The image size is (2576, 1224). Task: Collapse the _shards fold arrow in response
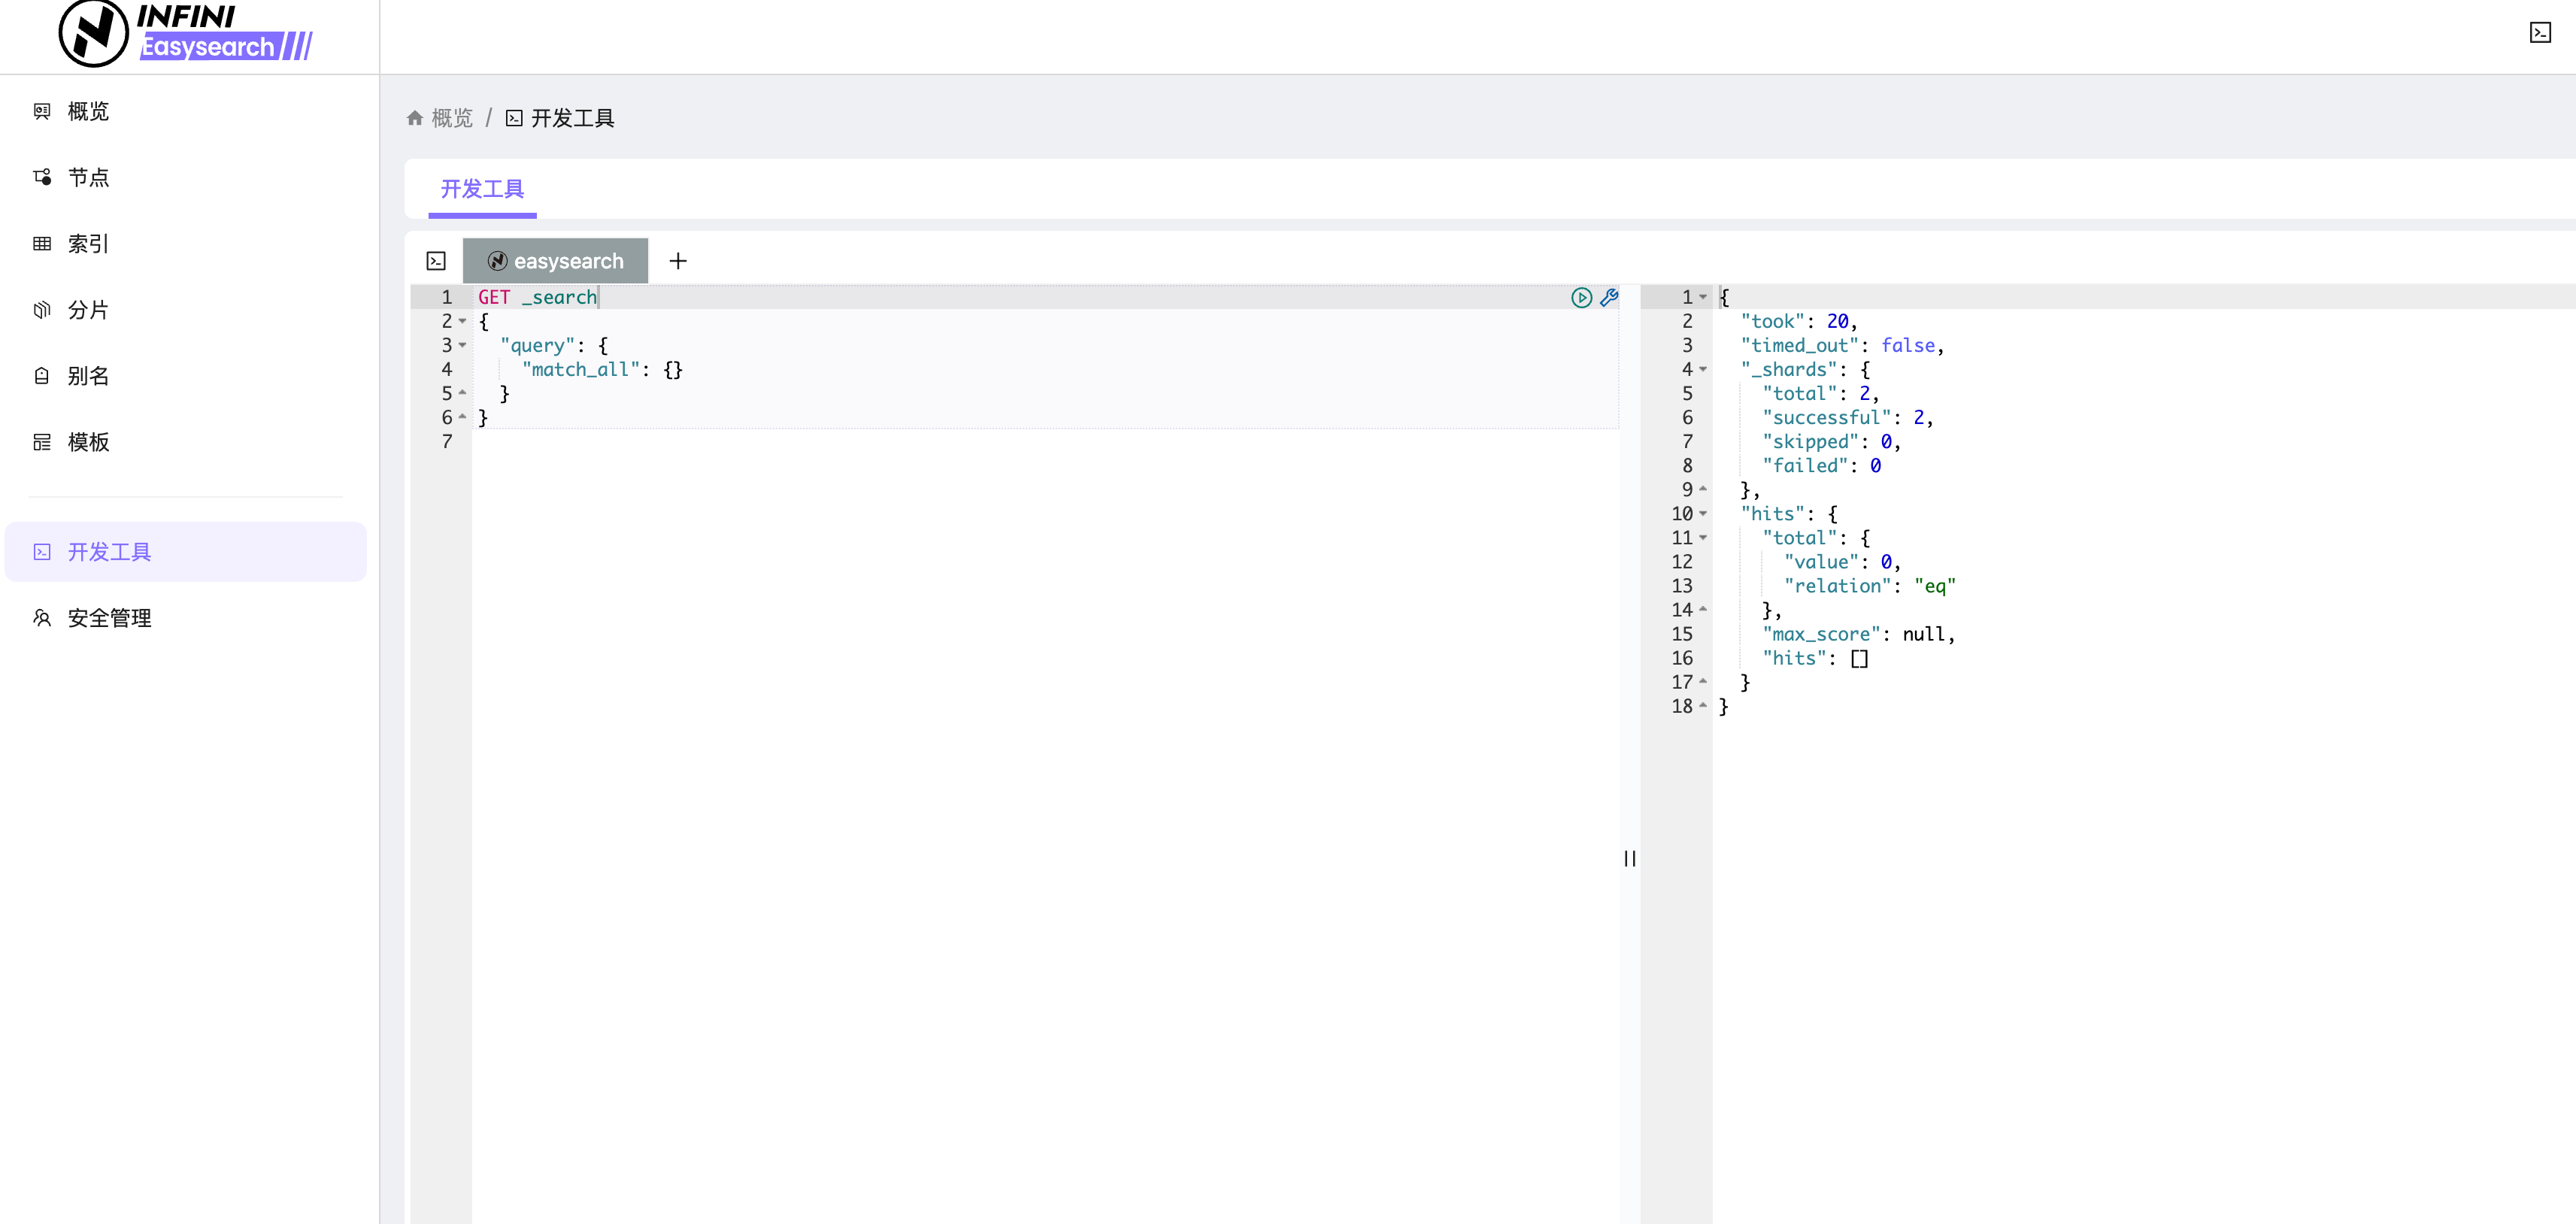(x=1703, y=369)
